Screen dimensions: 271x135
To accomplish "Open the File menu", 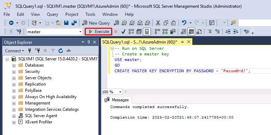I will (7, 14).
